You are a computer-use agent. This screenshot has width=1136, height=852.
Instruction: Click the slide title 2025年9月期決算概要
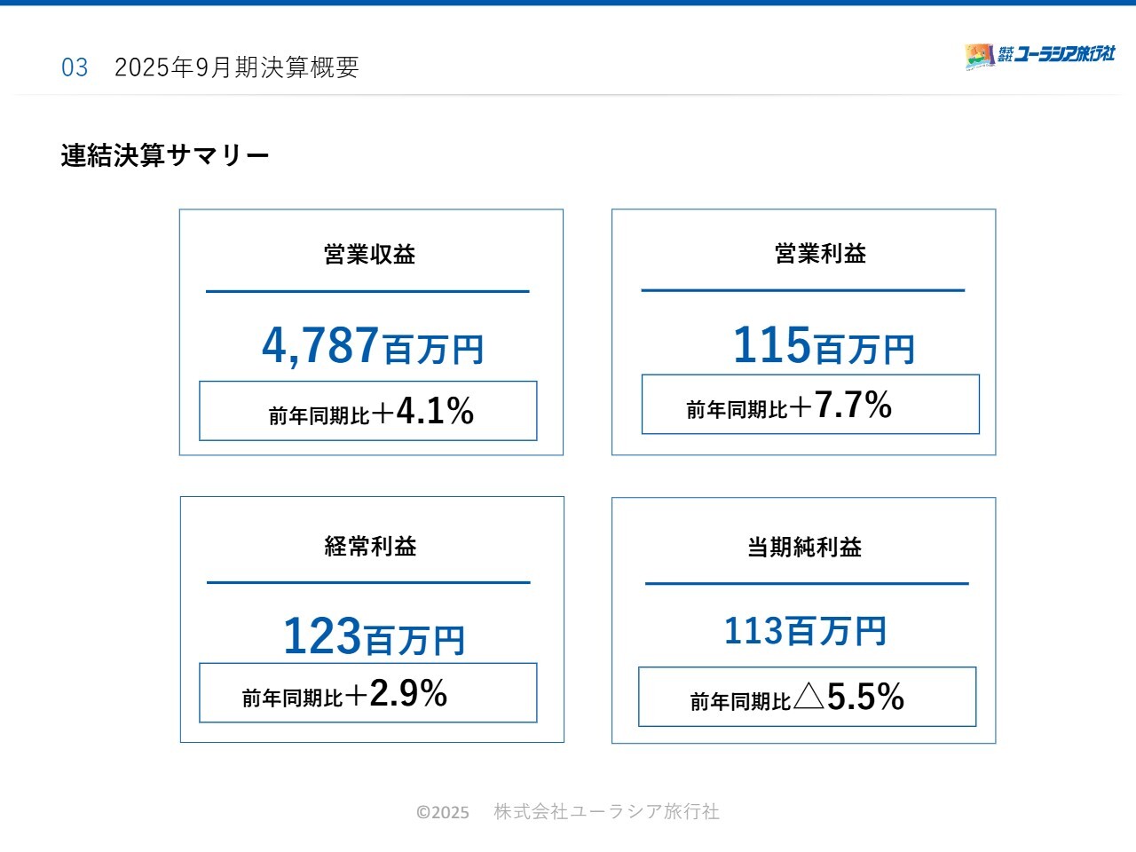coord(237,67)
